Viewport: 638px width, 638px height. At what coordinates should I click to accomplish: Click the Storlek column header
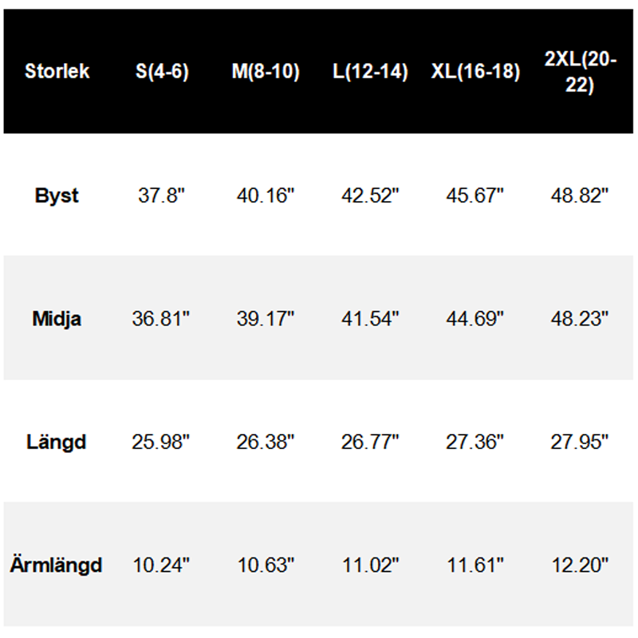[x=57, y=71]
